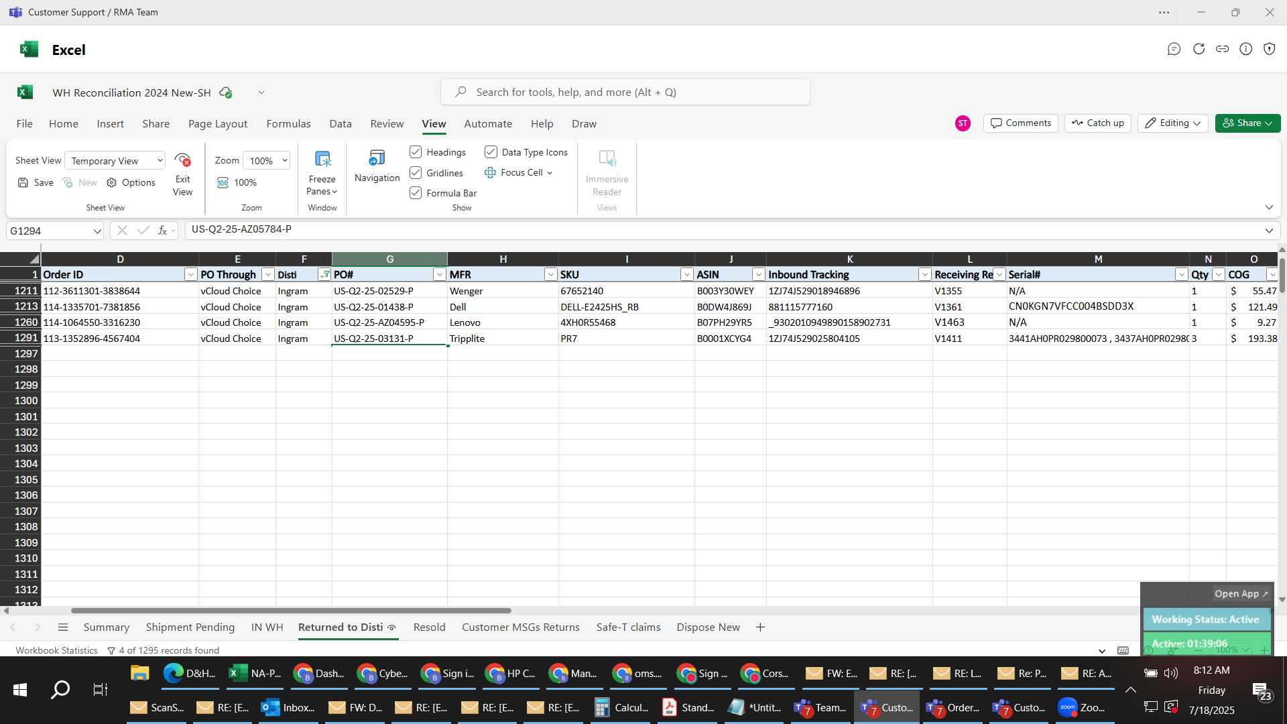Open the workbook title dropdown arrow
1287x724 pixels.
(261, 93)
